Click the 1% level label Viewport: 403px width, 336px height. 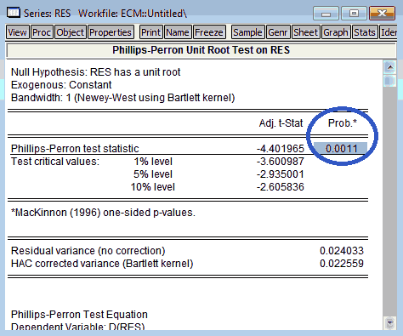pos(153,161)
